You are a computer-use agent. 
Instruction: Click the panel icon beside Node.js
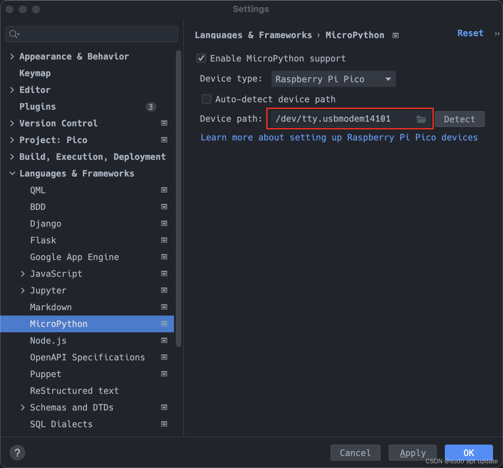164,340
